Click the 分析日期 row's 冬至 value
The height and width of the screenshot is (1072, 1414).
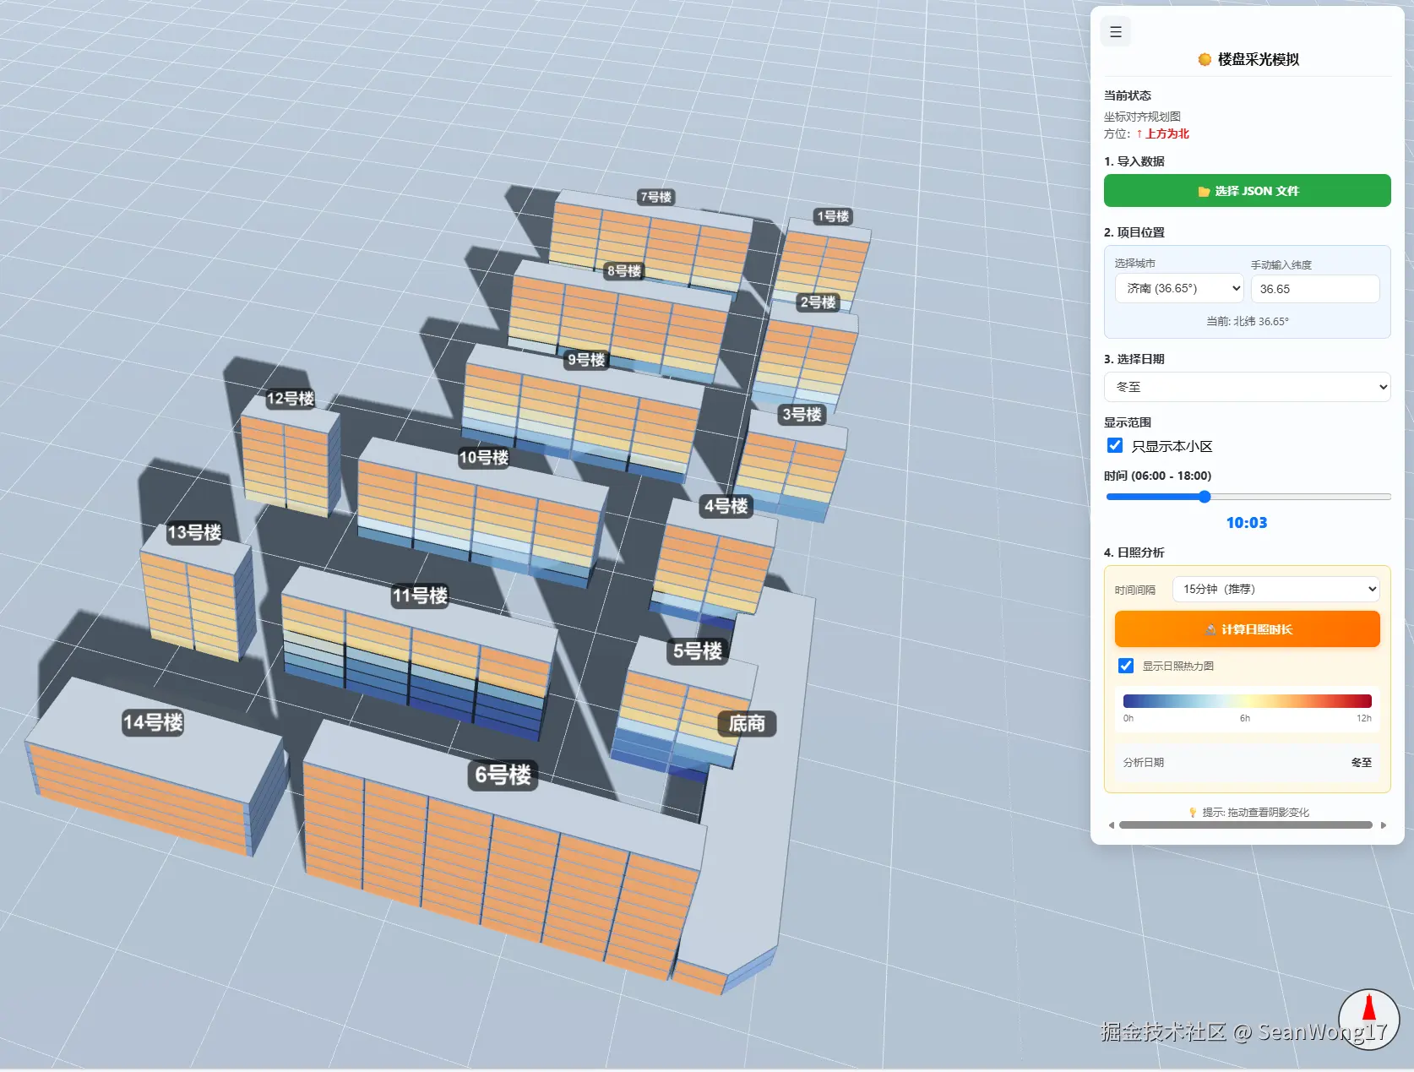(1361, 762)
